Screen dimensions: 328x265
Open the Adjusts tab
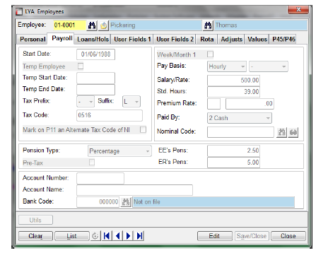point(231,40)
